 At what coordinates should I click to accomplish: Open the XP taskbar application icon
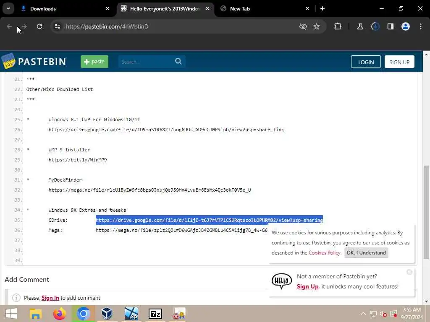tap(131, 314)
